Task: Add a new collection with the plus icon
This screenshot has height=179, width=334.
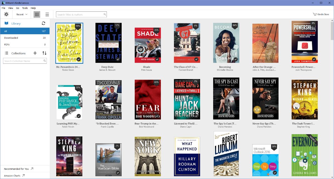Action: [x=35, y=53]
